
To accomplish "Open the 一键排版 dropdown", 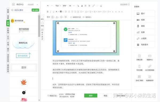I will tap(87, 17).
